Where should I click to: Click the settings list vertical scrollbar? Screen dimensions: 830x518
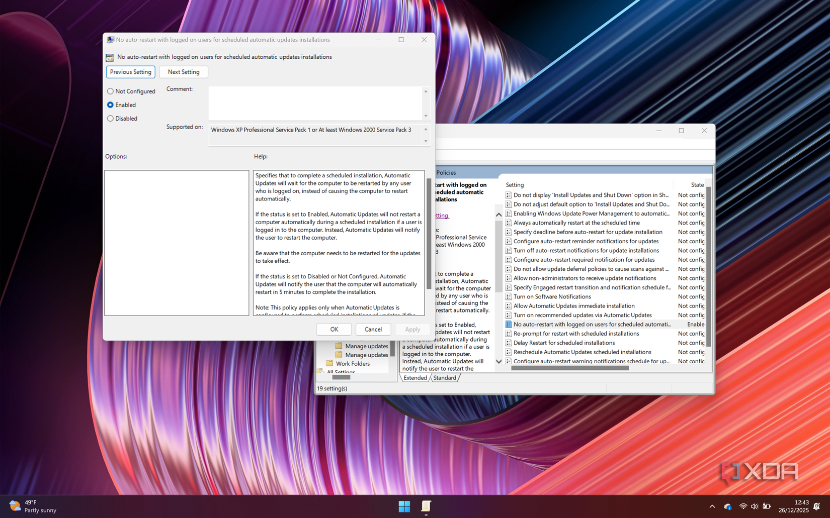708,266
